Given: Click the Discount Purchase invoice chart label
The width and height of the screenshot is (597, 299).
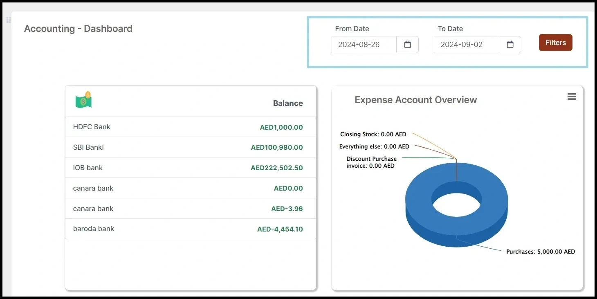Looking at the screenshot, I should (371, 162).
